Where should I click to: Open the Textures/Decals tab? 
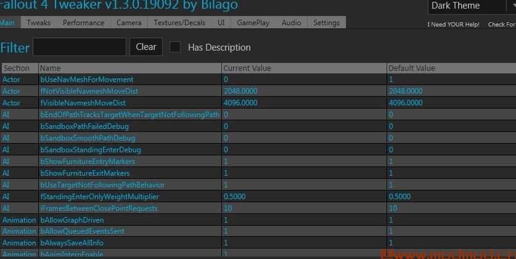(x=179, y=23)
